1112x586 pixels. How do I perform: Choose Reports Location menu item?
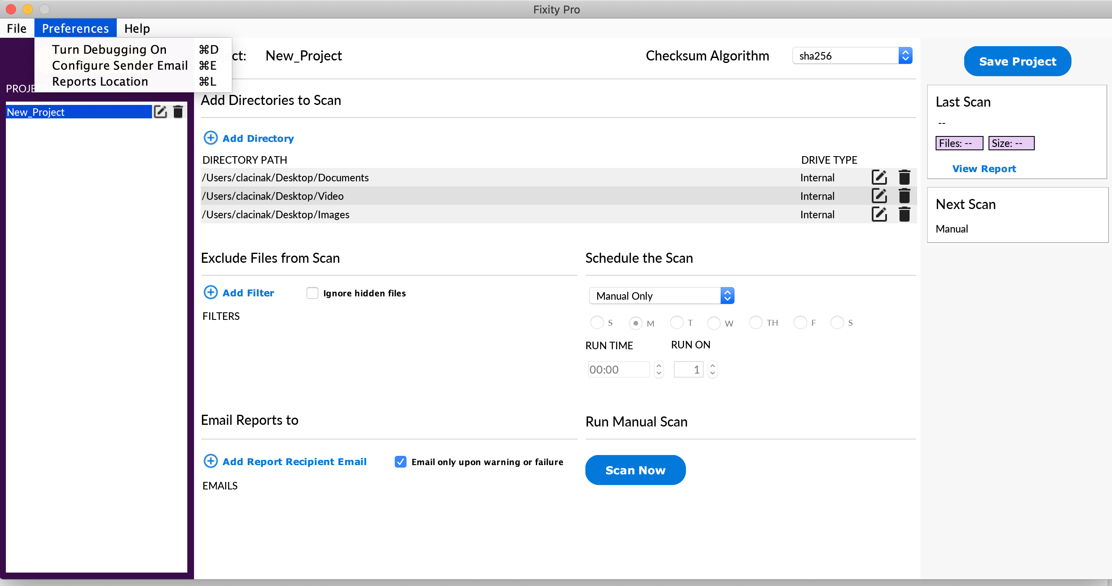(133, 81)
